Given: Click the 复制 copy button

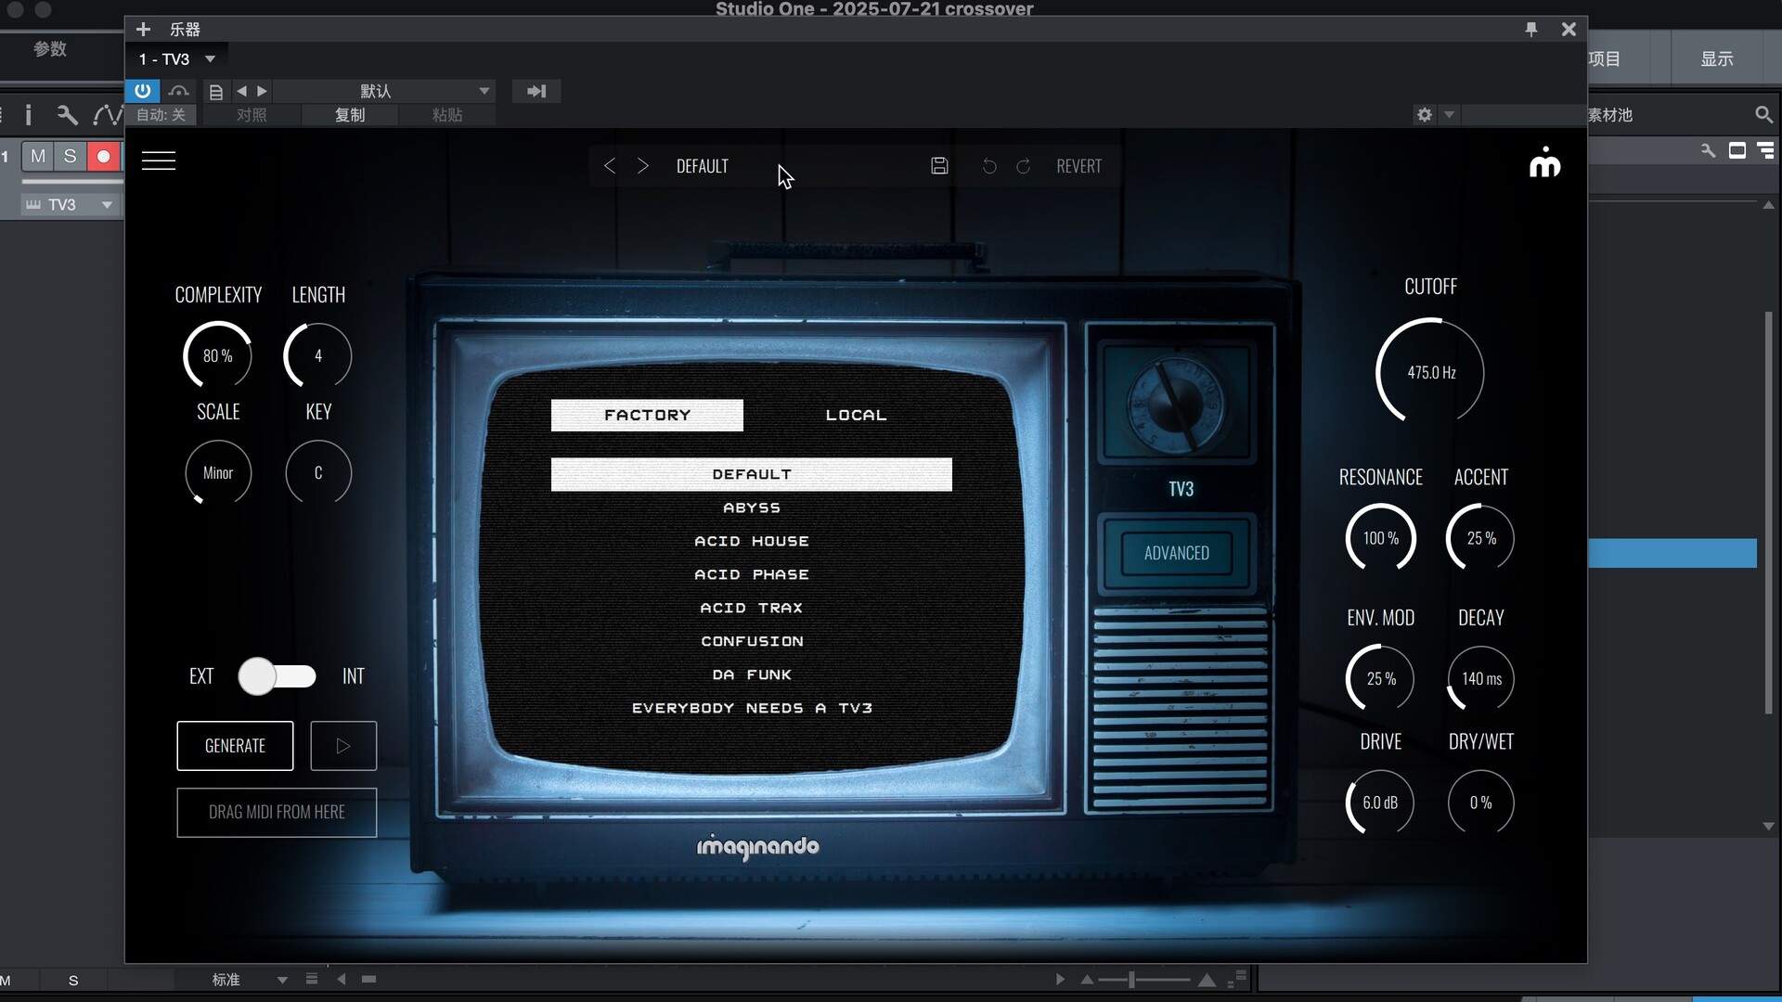Looking at the screenshot, I should 350,115.
